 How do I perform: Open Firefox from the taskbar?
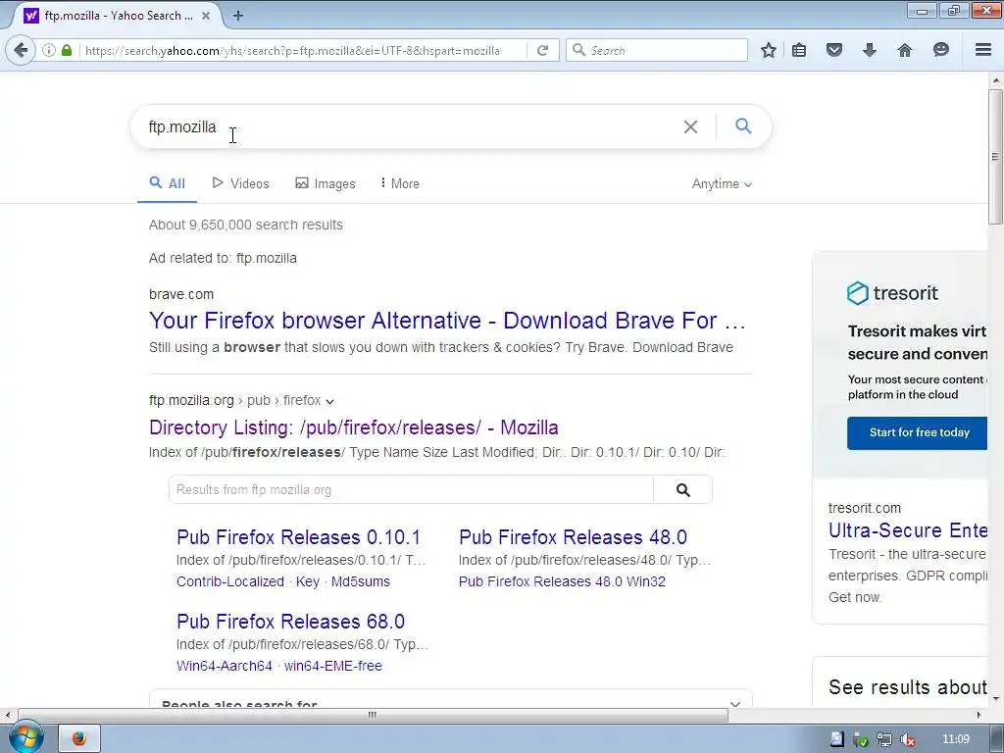point(79,738)
